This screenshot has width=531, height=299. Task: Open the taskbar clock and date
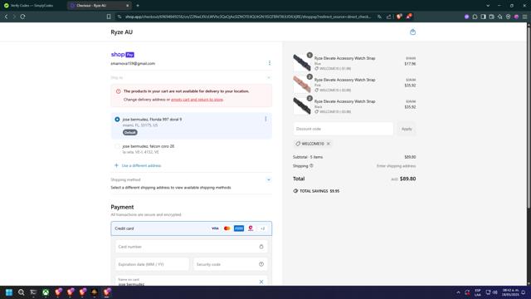coord(510,292)
